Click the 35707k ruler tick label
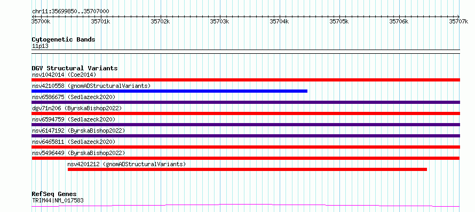 click(458, 21)
